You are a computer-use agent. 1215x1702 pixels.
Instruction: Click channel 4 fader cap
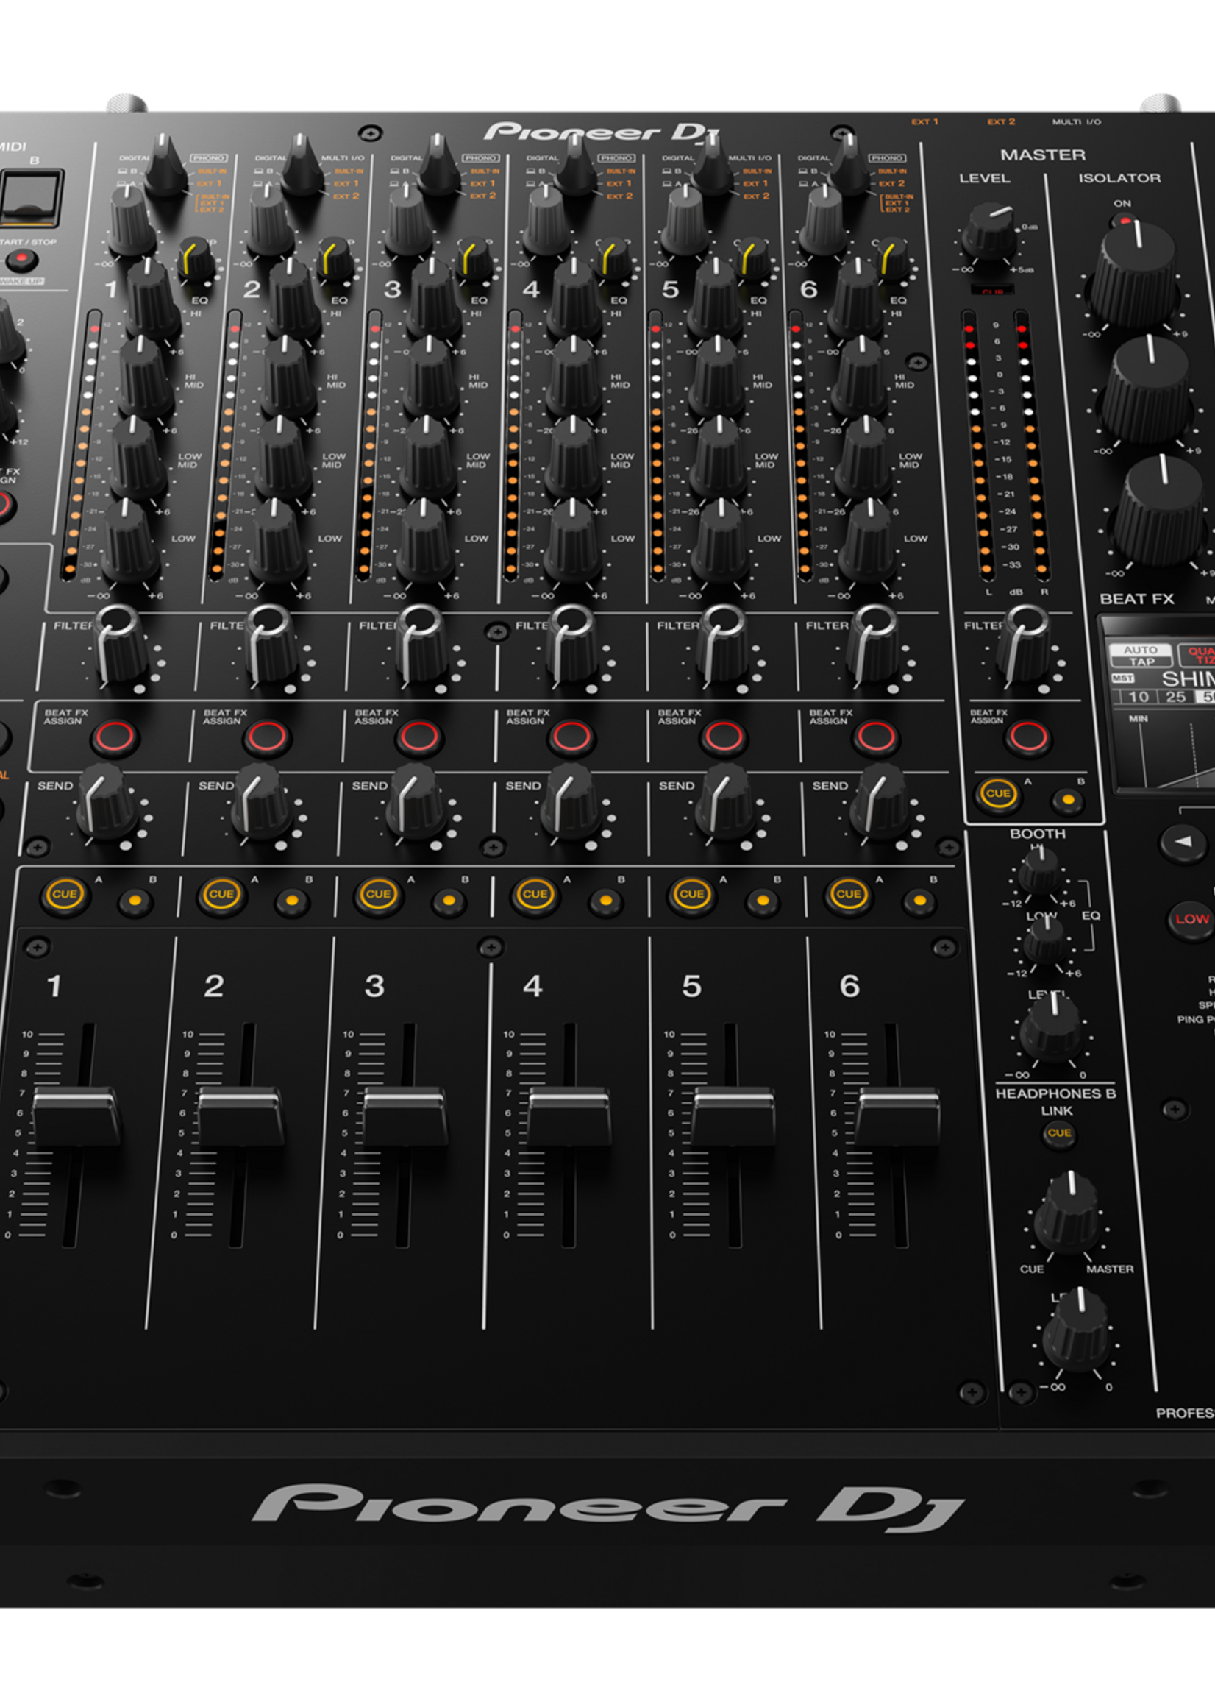[569, 1117]
